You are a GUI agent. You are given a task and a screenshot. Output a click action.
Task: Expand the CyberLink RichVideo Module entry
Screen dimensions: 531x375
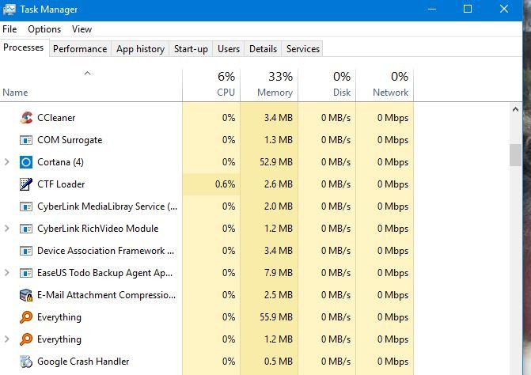7,229
